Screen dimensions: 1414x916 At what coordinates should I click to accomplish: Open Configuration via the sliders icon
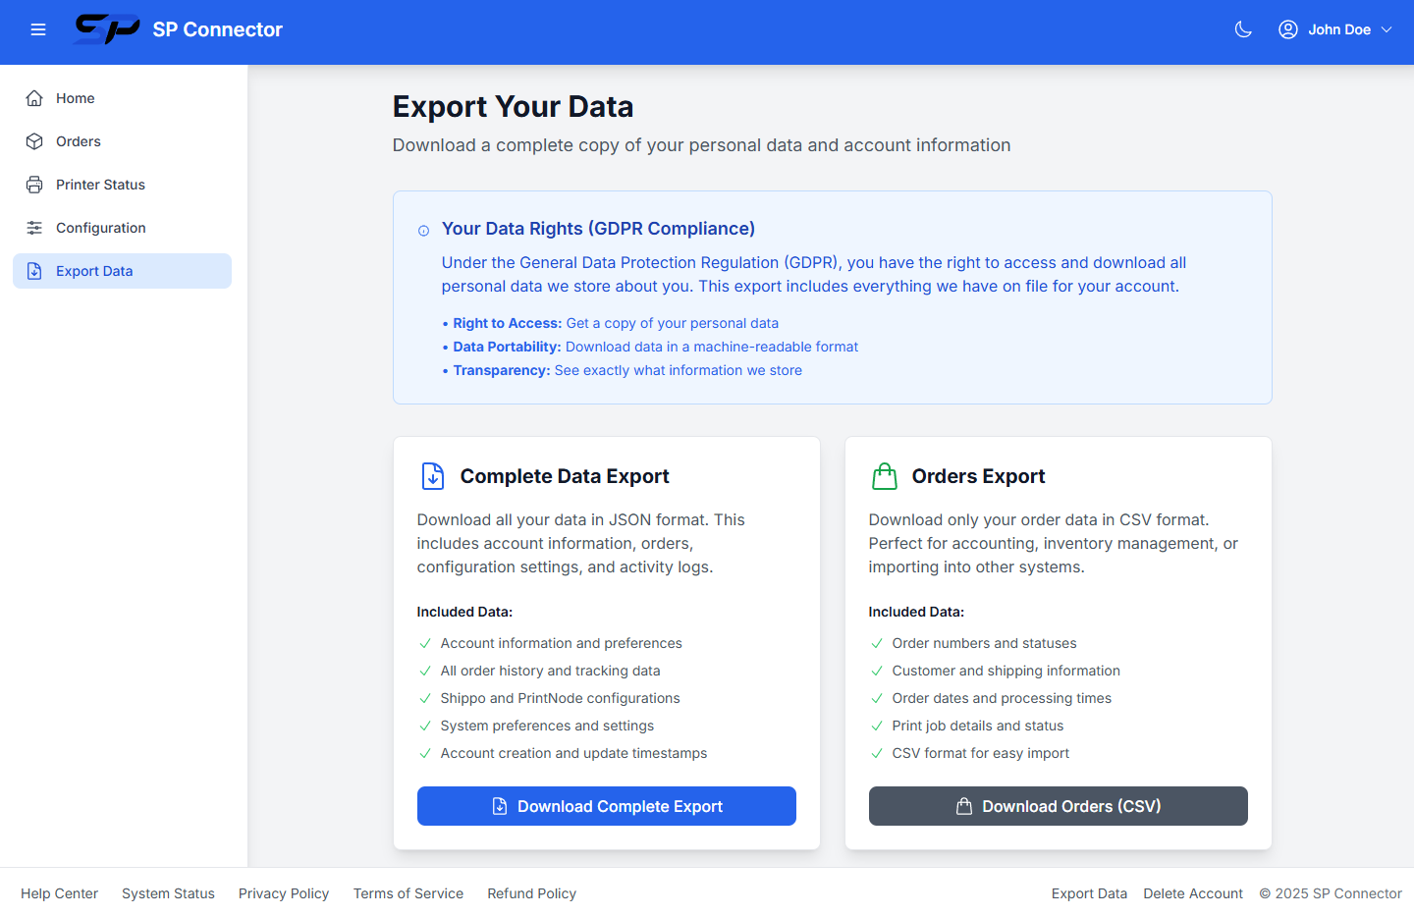pyautogui.click(x=34, y=228)
